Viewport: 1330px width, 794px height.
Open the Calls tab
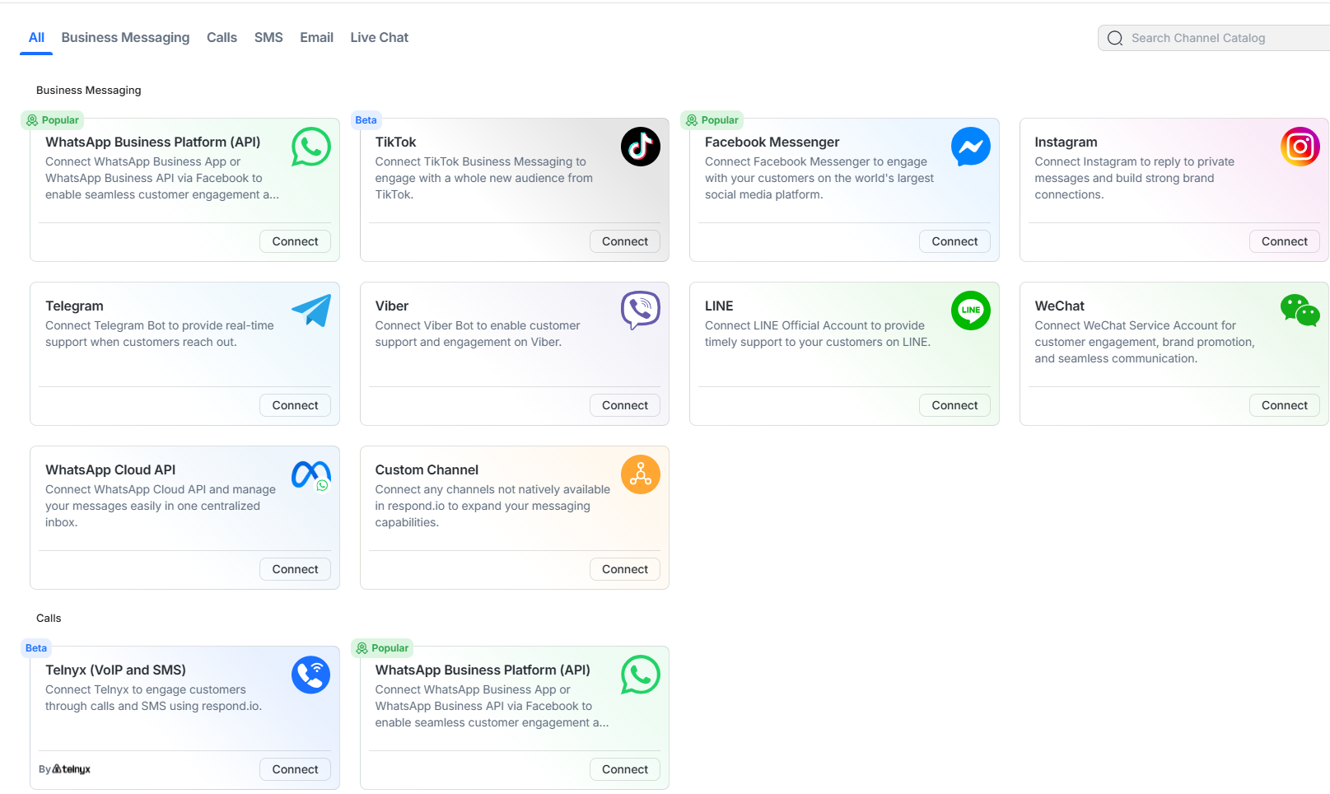[x=222, y=38]
